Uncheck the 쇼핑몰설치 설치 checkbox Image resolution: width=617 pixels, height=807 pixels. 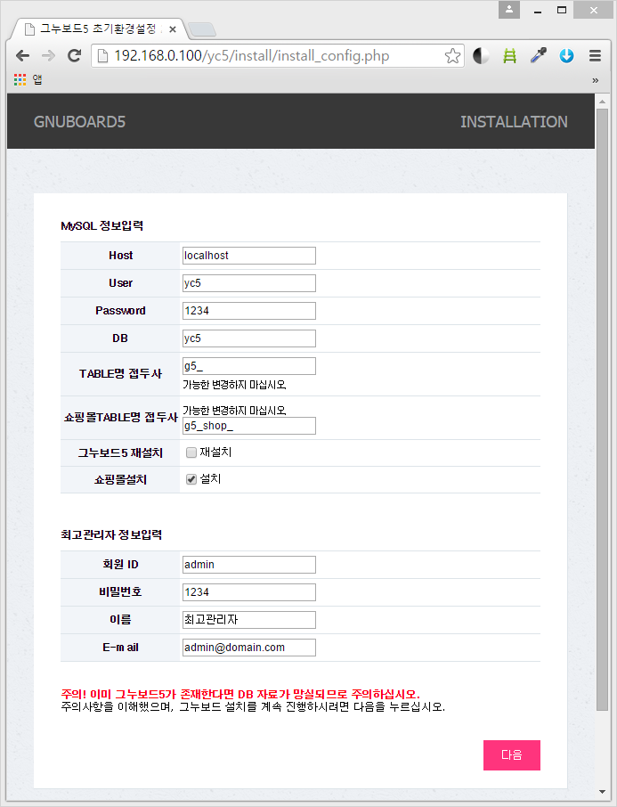[191, 479]
